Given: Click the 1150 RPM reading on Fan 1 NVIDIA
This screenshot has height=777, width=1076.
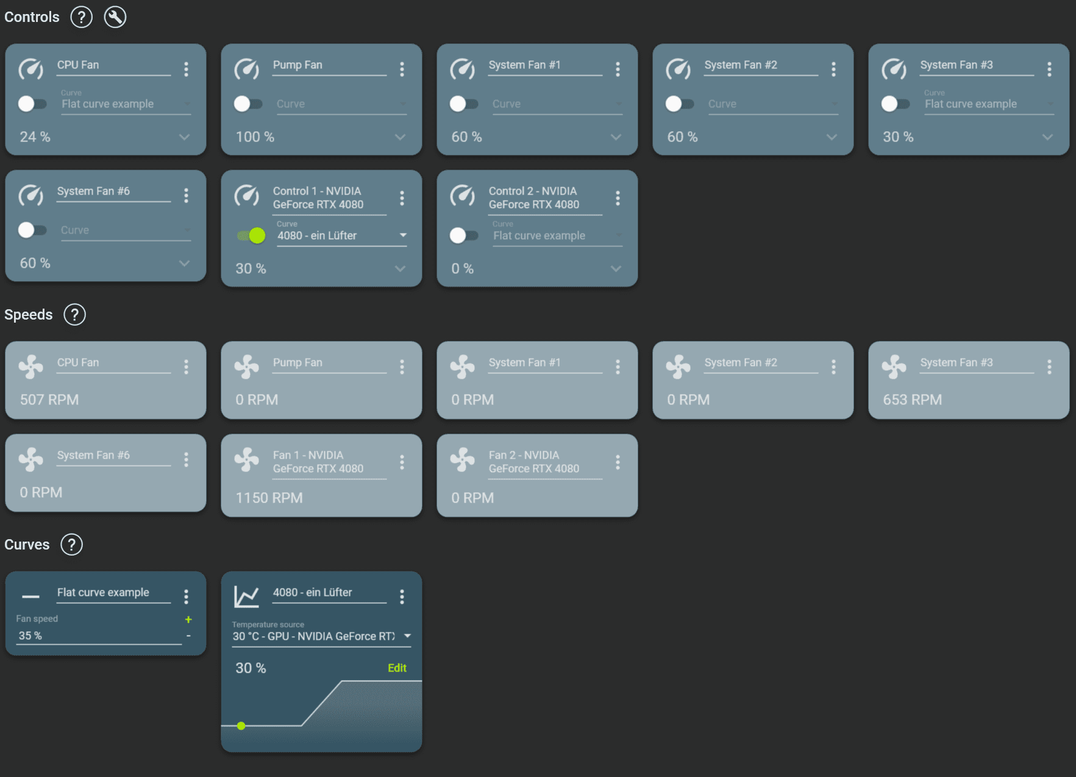Looking at the screenshot, I should click(269, 498).
